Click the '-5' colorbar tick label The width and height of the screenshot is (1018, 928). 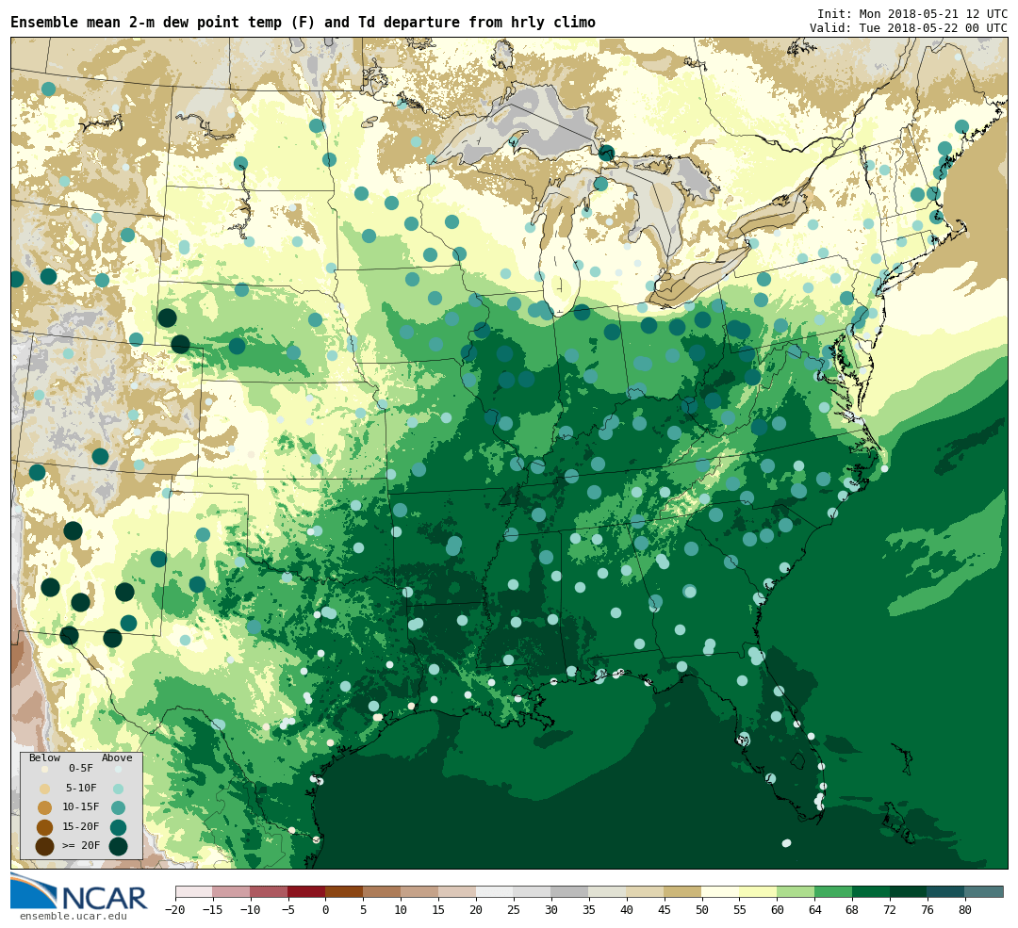coord(288,910)
